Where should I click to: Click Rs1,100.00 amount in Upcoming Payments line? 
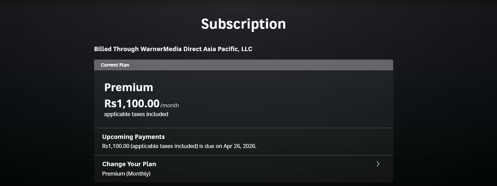point(116,146)
